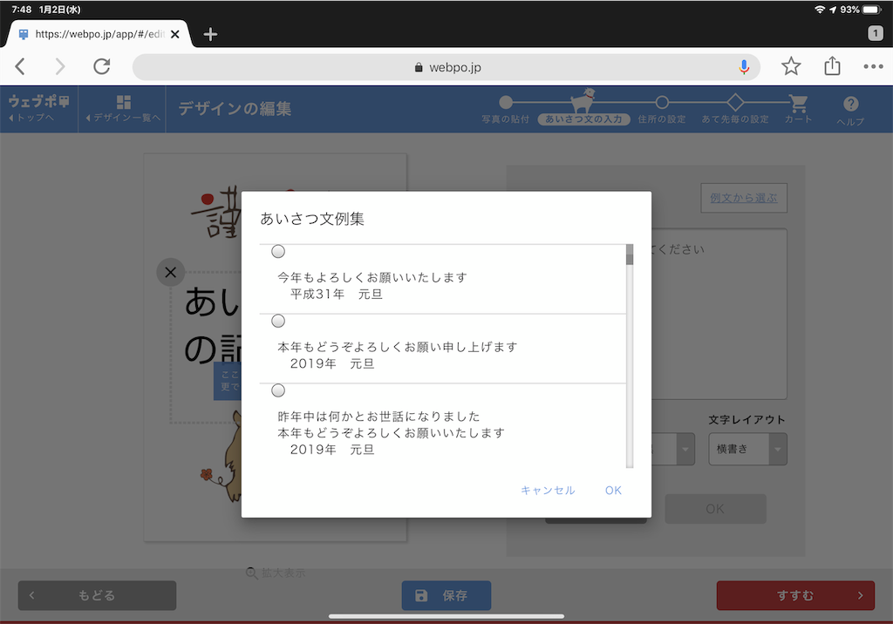
Task: Click すすむ to proceed to next step
Action: [794, 595]
